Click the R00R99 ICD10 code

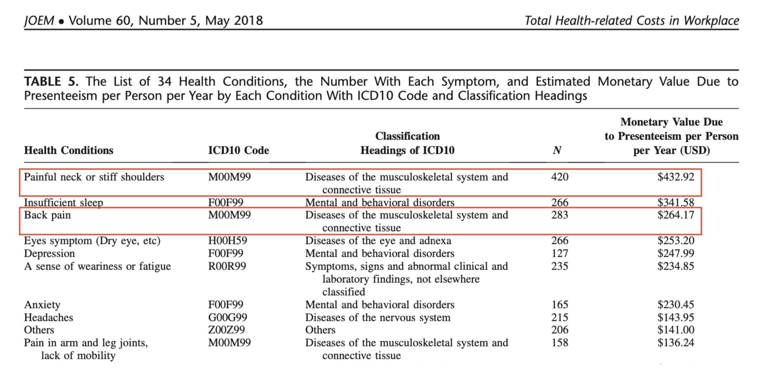pyautogui.click(x=227, y=266)
